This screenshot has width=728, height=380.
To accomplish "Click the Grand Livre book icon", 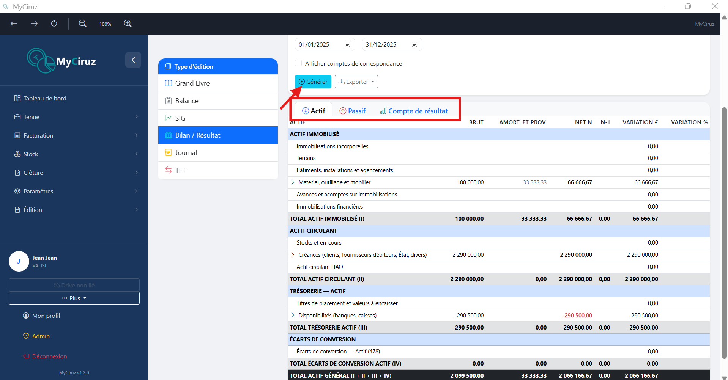I will pos(169,83).
